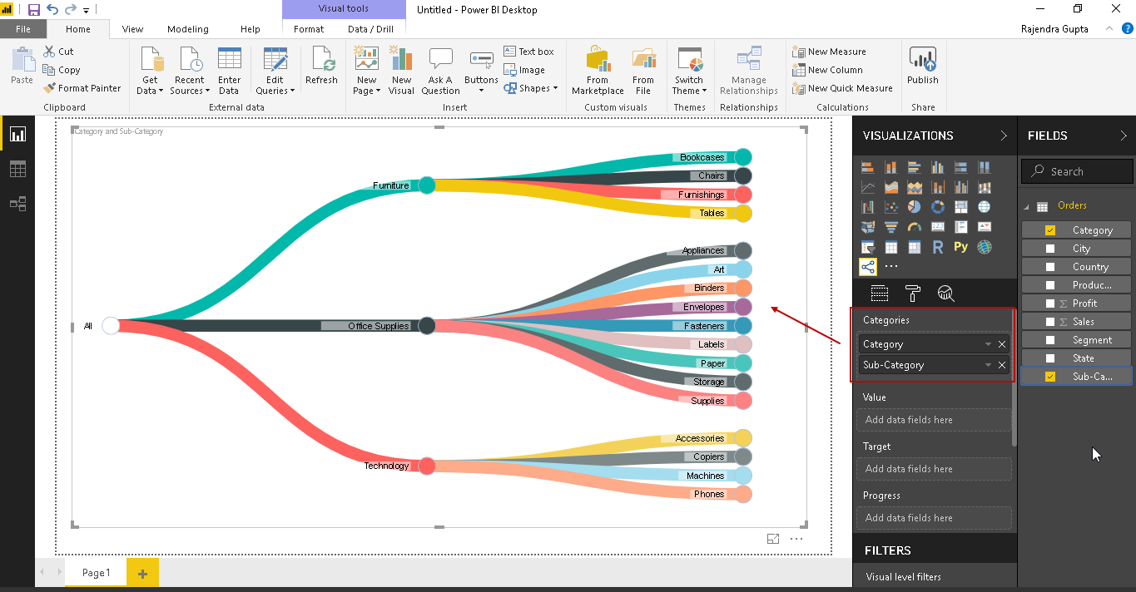1136x592 pixels.
Task: Click New Measure button
Action: pos(829,52)
